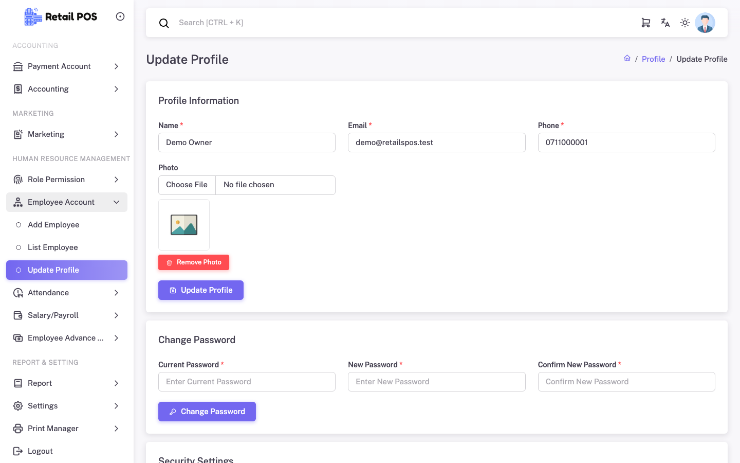
Task: Click the Marketing sidebar icon
Action: [18, 134]
